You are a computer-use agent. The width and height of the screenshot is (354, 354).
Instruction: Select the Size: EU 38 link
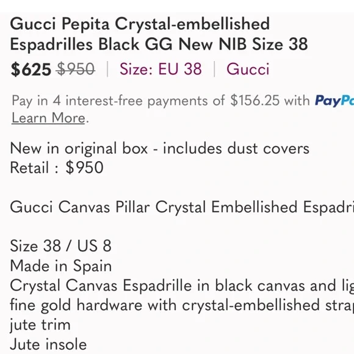click(161, 69)
